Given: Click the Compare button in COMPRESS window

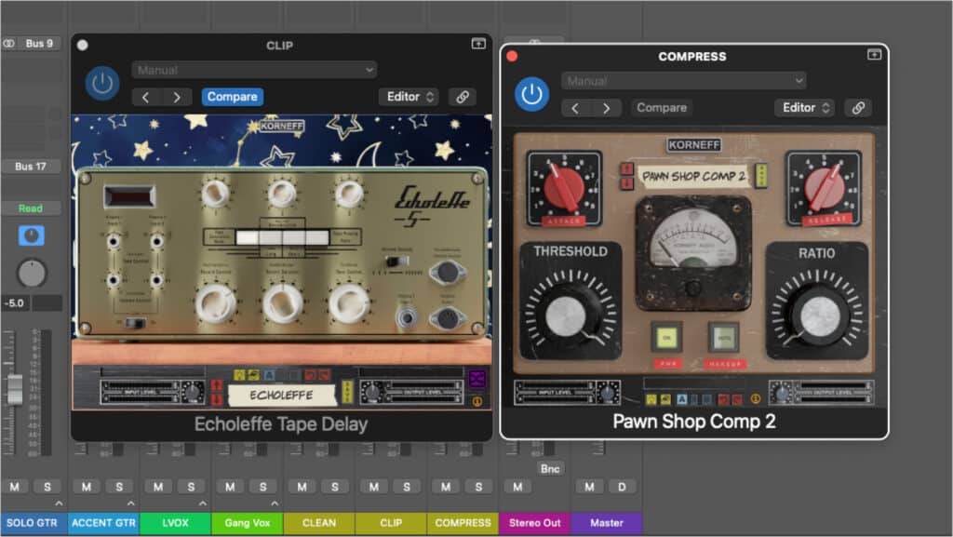Looking at the screenshot, I should 662,108.
